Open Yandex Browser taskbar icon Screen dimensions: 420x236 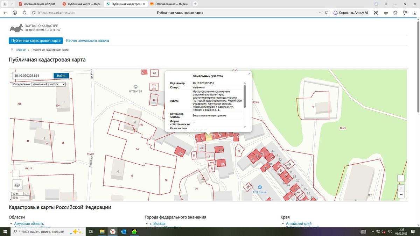point(113,231)
